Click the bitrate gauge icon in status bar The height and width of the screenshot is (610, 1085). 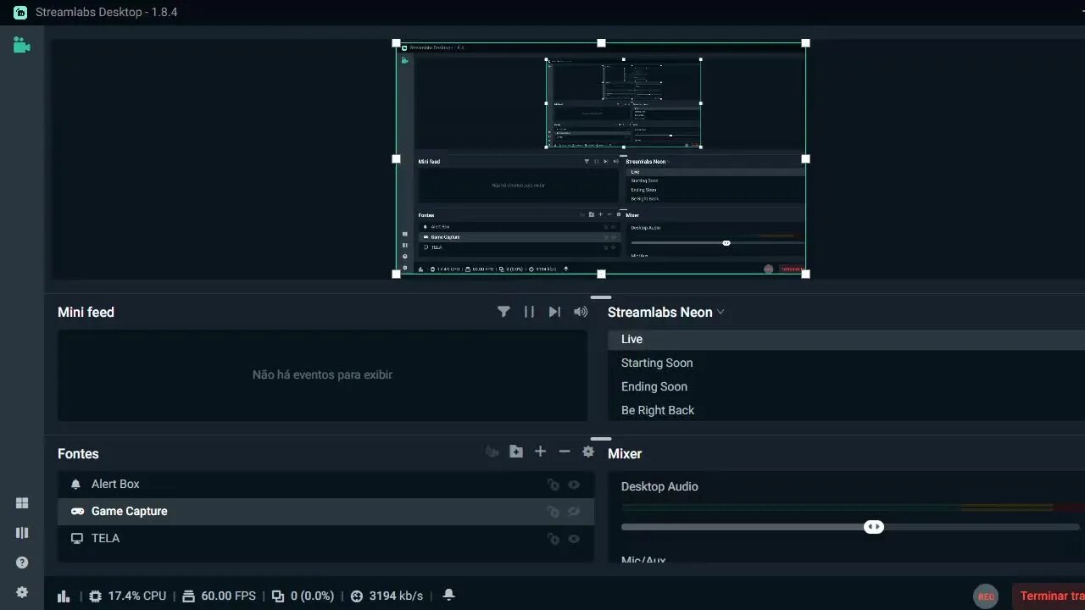[x=357, y=596]
